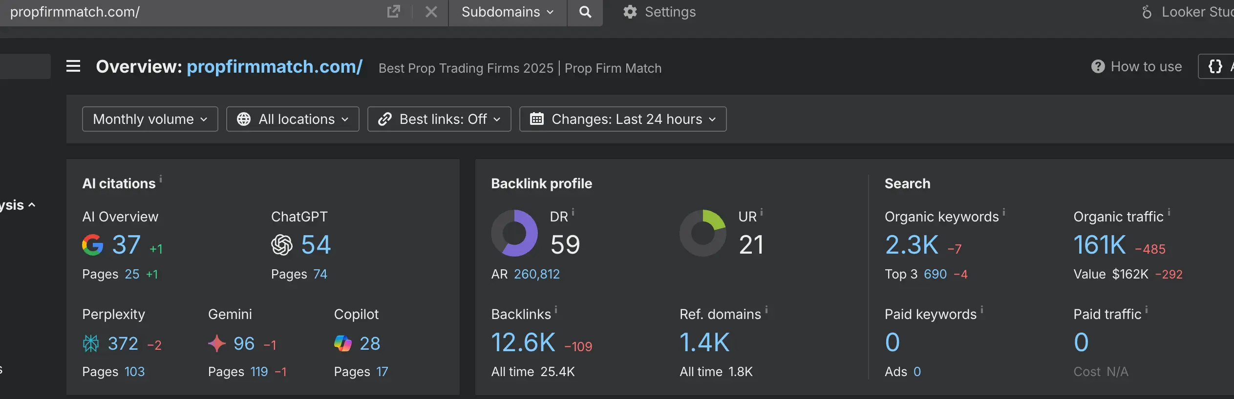
Task: Open Looker Studio icon link
Action: click(1147, 12)
